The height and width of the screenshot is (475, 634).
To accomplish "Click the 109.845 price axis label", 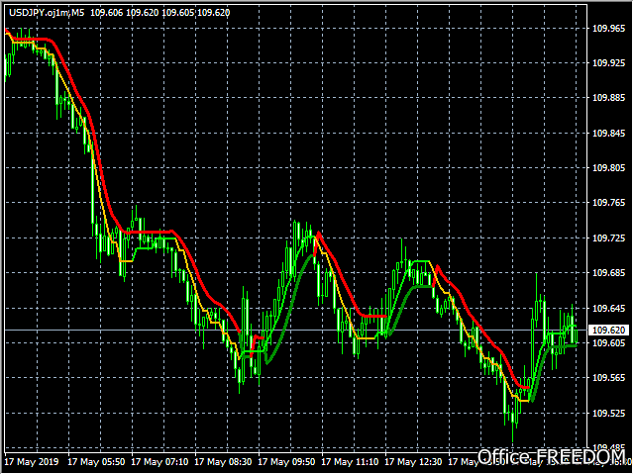I will pyautogui.click(x=608, y=134).
